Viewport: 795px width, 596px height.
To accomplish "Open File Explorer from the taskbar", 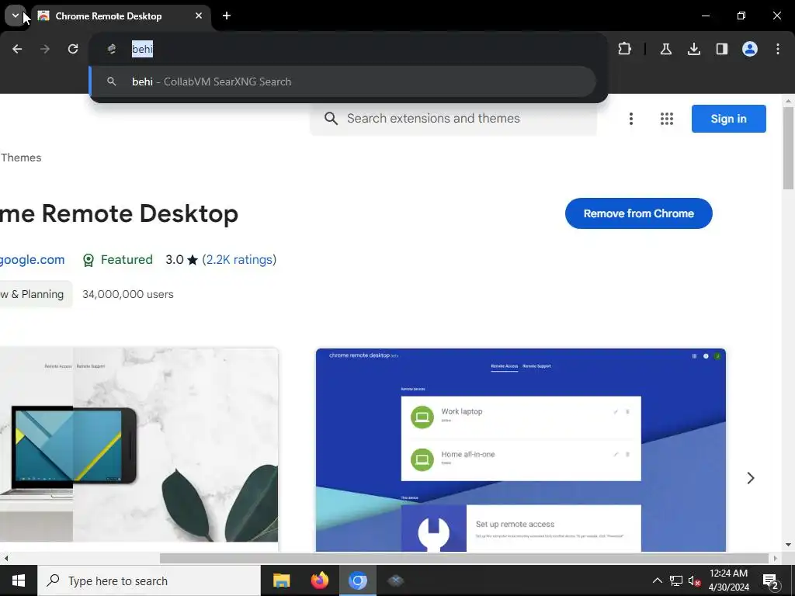I will [281, 580].
